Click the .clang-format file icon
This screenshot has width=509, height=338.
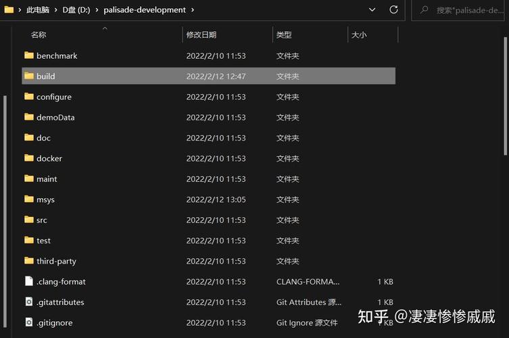click(29, 281)
